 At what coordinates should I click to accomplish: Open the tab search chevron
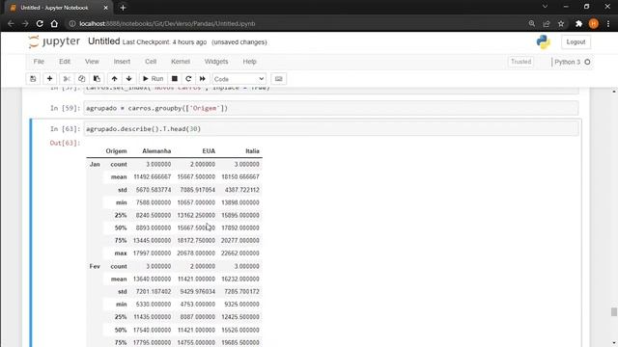(x=545, y=7)
